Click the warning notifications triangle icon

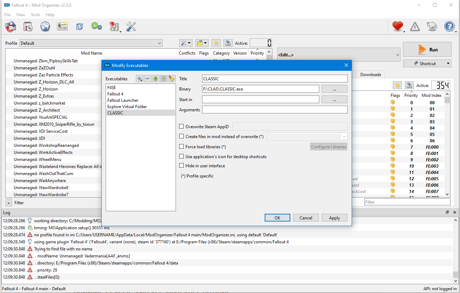tap(415, 26)
